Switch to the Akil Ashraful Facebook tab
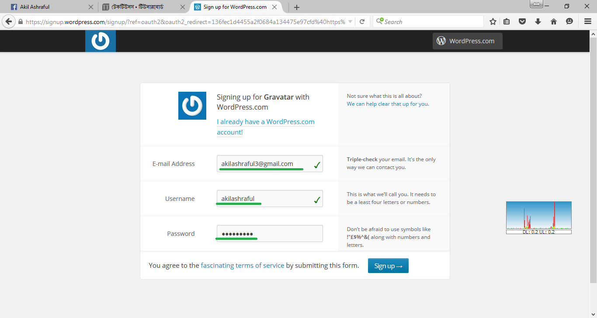597x318 pixels. (52, 7)
